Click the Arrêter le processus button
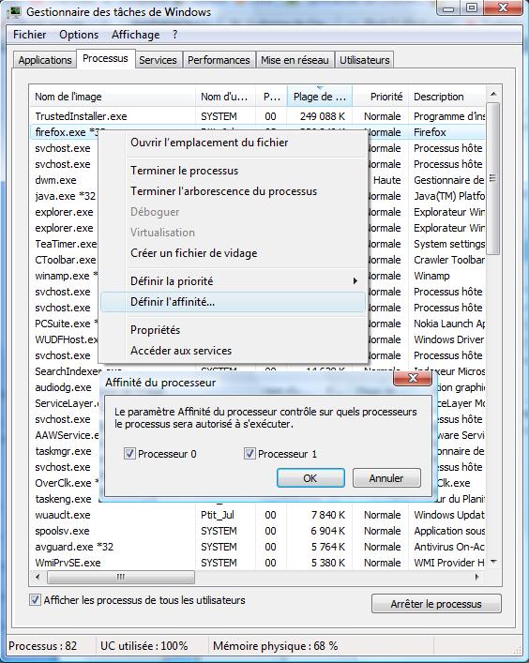This screenshot has width=529, height=663. (x=436, y=603)
